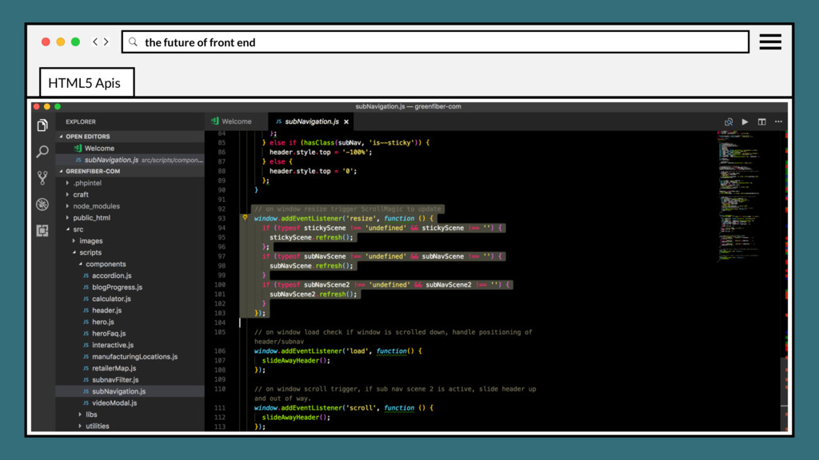This screenshot has height=460, width=819.
Task: Click the red close button of the browser frame
Action: click(x=46, y=42)
